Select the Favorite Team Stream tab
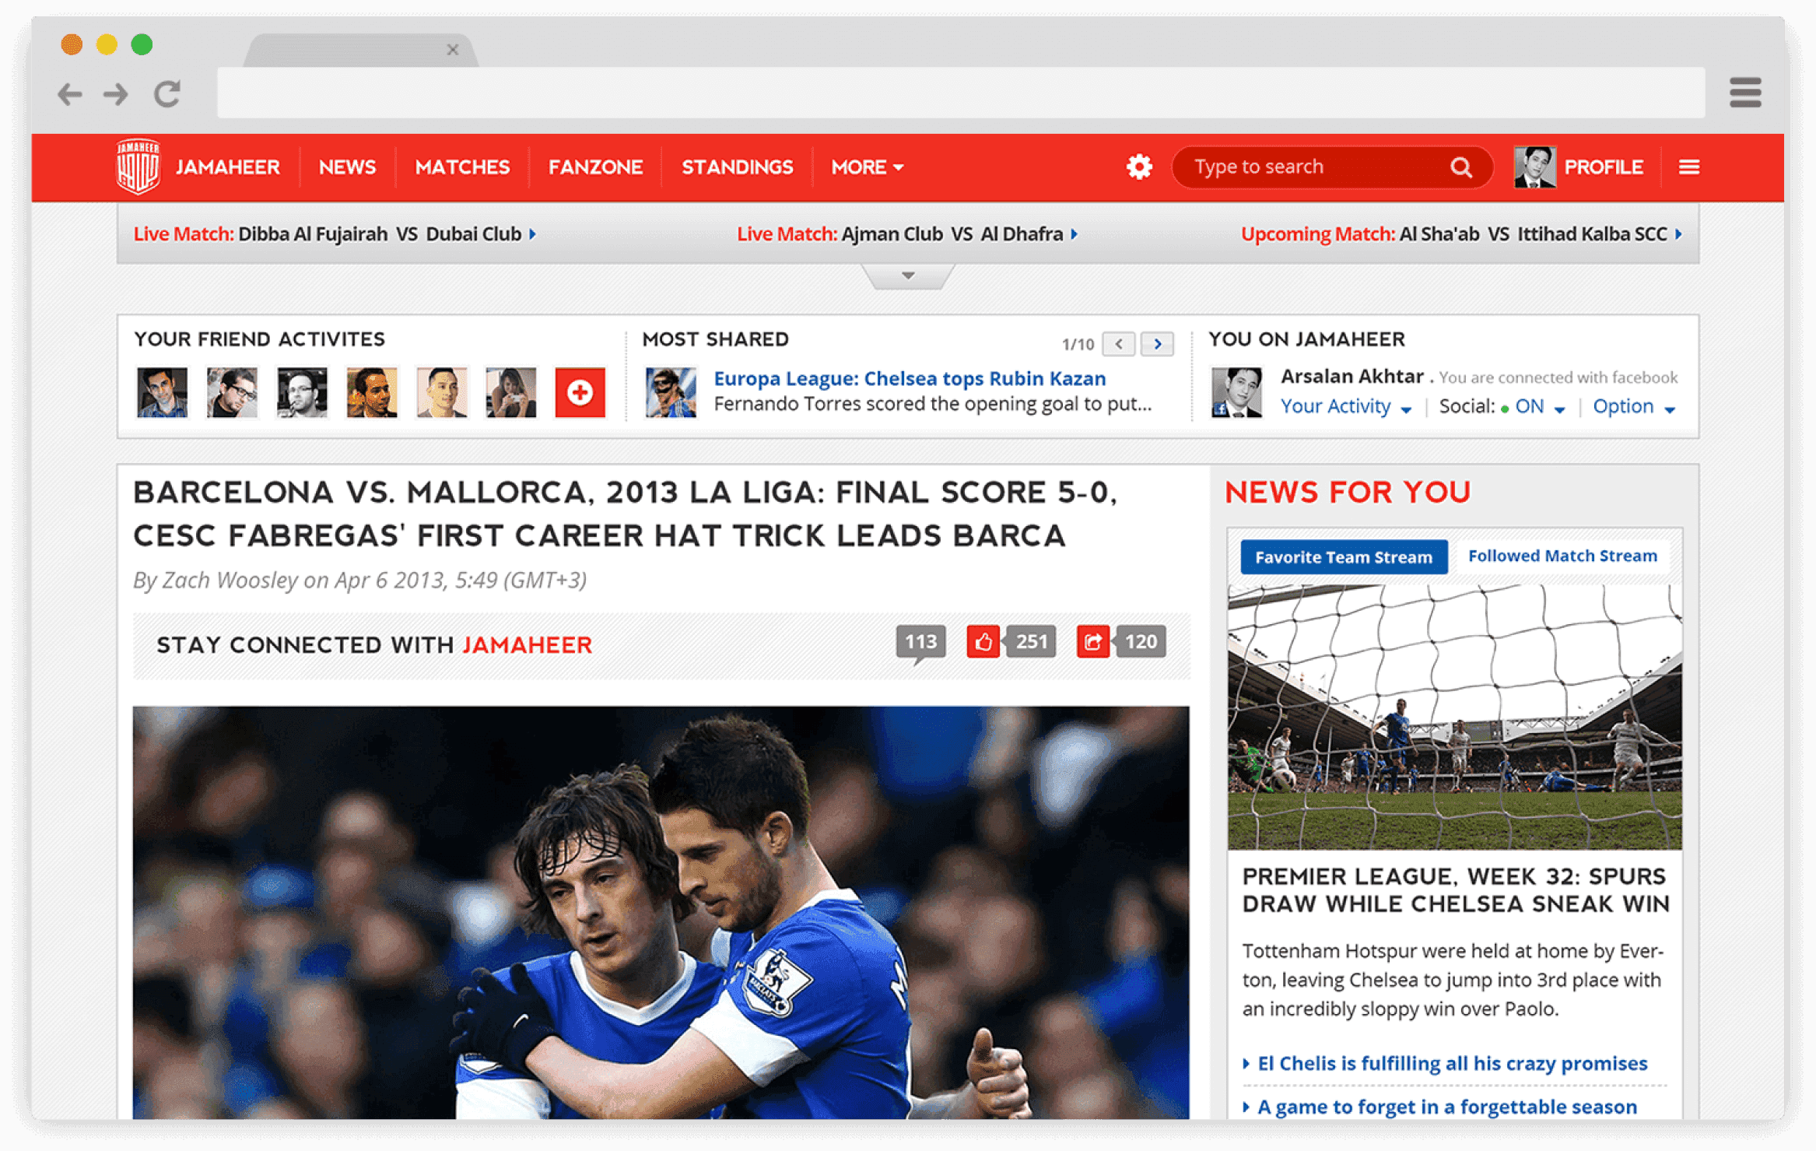Screen dimensions: 1816x1151 1343,557
